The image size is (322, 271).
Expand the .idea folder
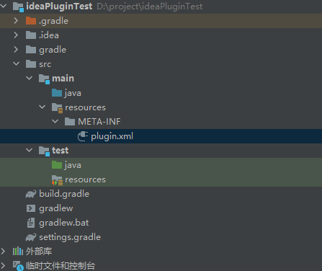tap(16, 35)
